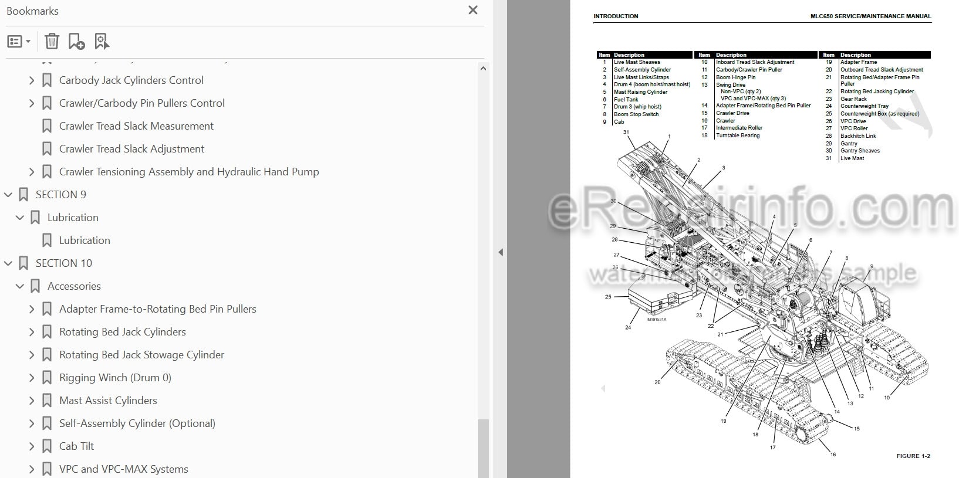Collapse the Accessories bookmark

tap(20, 286)
